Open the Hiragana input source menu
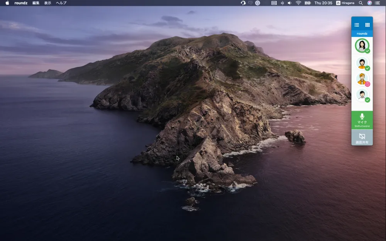The width and height of the screenshot is (386, 241). pos(345,3)
